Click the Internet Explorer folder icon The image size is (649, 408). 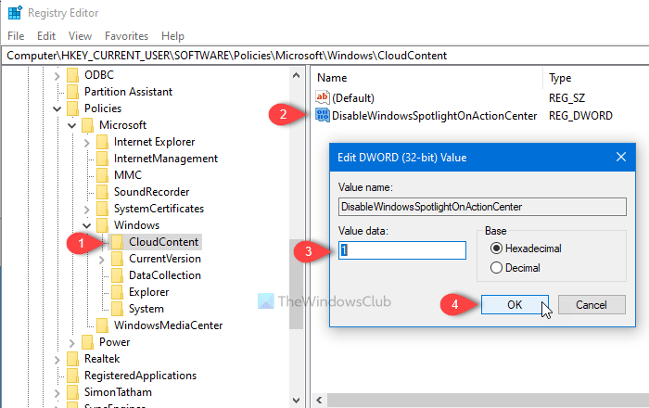[x=102, y=142]
